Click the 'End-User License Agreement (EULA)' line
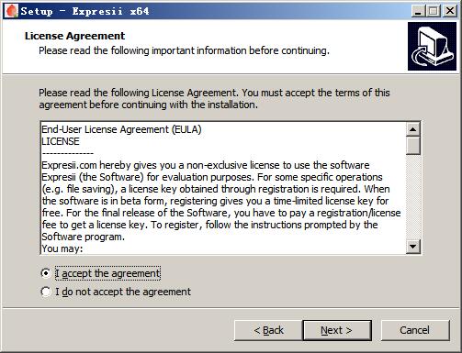This screenshot has height=353, width=462. pos(121,129)
